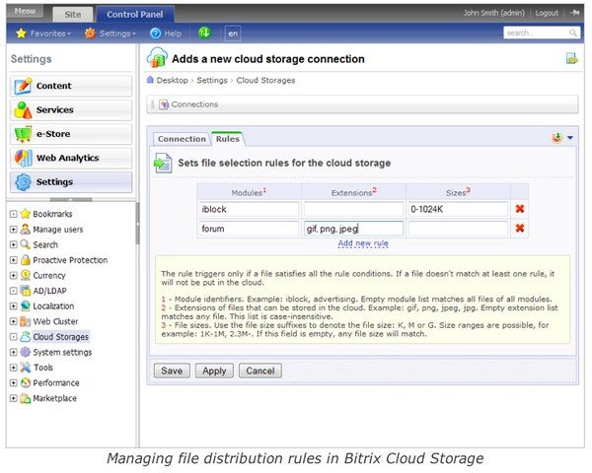Expand the Currency tree node
The height and width of the screenshot is (473, 592).
(x=14, y=275)
